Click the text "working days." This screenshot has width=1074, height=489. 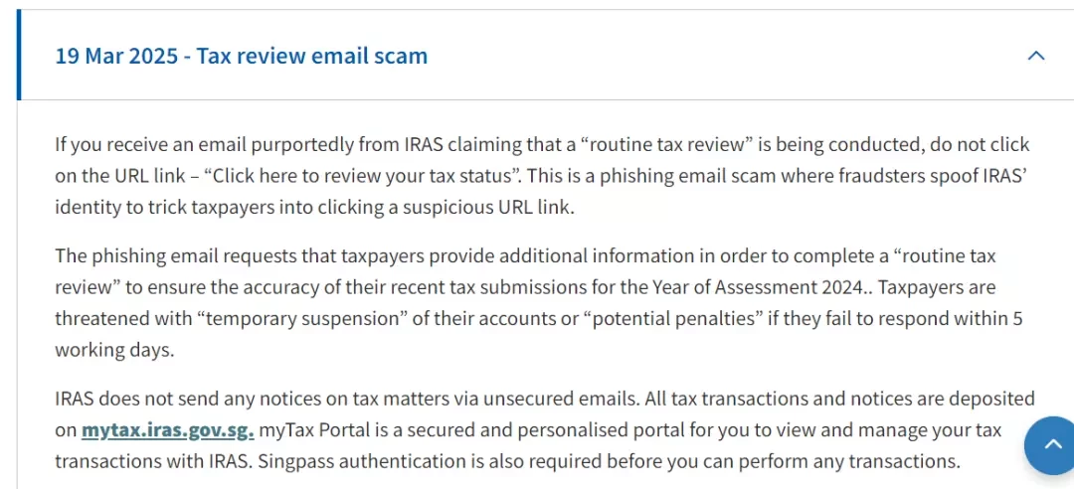pos(114,349)
